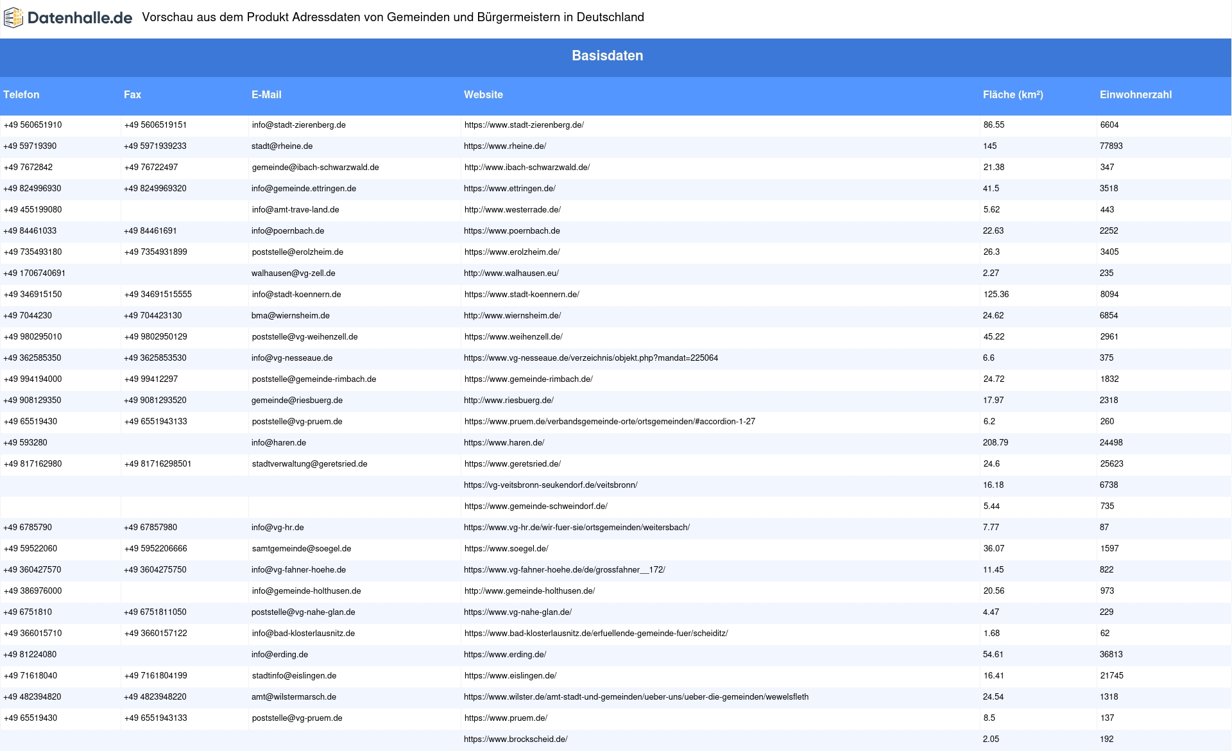Select fax number +49 81716298501
The width and height of the screenshot is (1232, 751).
(x=158, y=464)
